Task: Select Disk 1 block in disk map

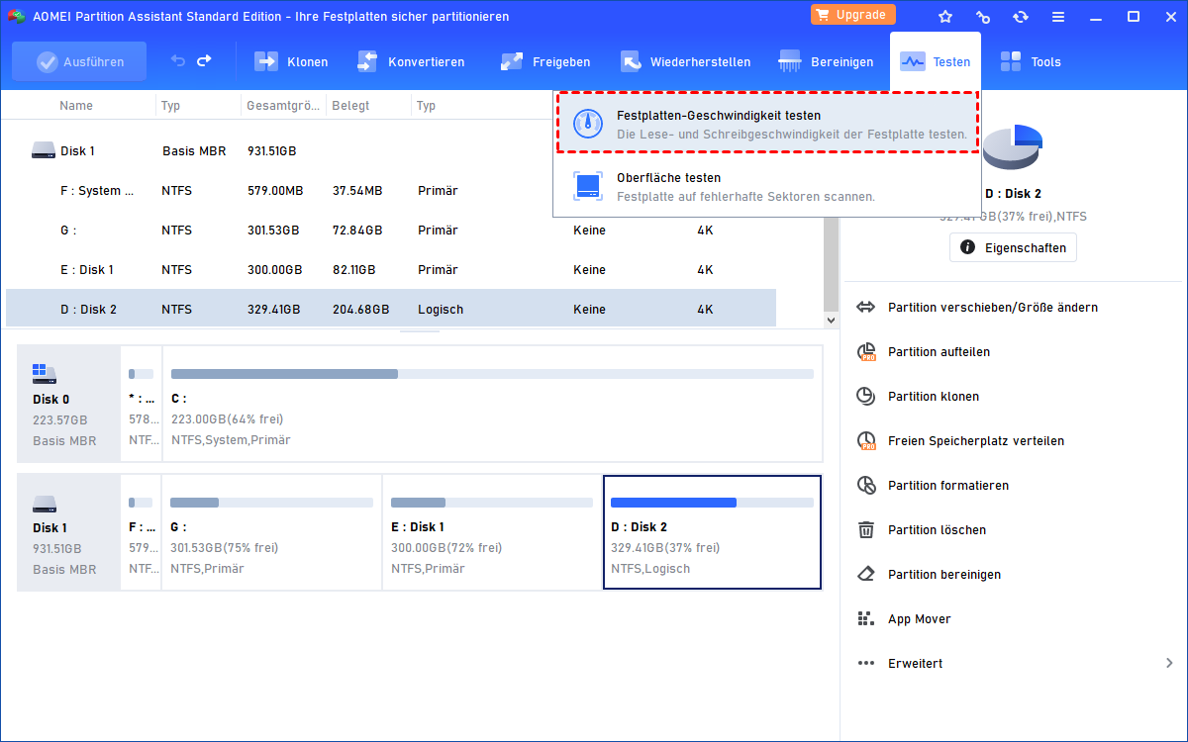Action: (68, 532)
